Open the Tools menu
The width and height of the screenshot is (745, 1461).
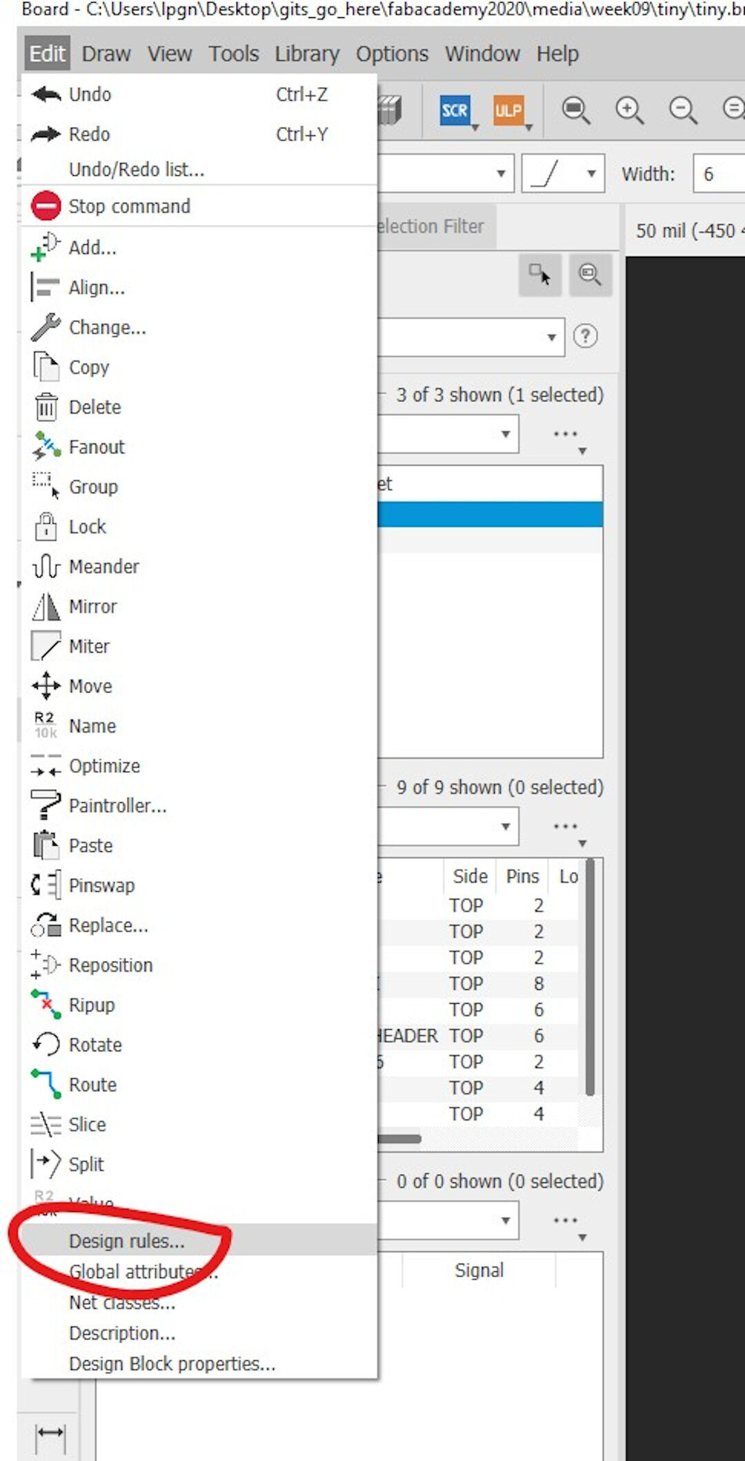point(234,54)
